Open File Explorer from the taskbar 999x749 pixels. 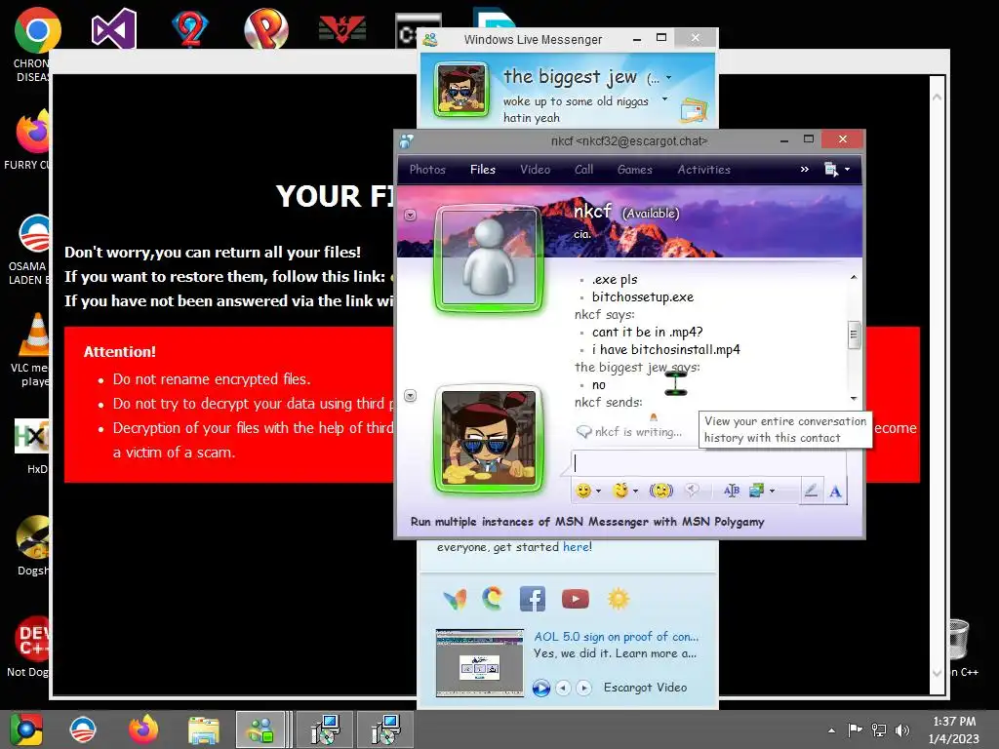[x=203, y=729]
